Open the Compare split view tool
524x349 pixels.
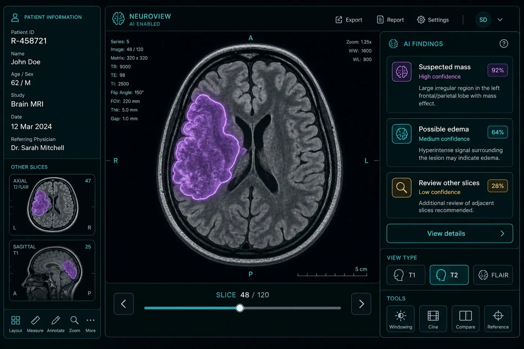(x=466, y=319)
